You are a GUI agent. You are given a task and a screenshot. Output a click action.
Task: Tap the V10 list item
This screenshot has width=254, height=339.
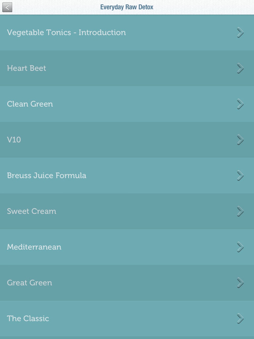coord(127,140)
